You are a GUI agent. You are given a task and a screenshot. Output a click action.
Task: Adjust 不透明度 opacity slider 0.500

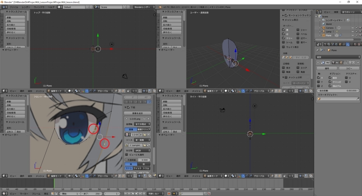[x=138, y=160]
